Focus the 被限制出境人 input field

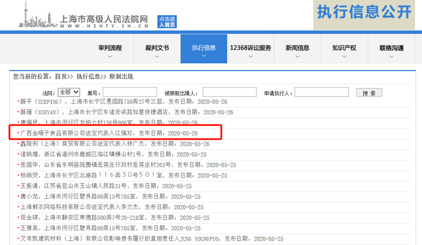[229, 92]
